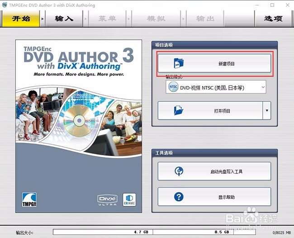This screenshot has height=238, width=294.
Task: Open the 选项 settings tab
Action: 273,19
